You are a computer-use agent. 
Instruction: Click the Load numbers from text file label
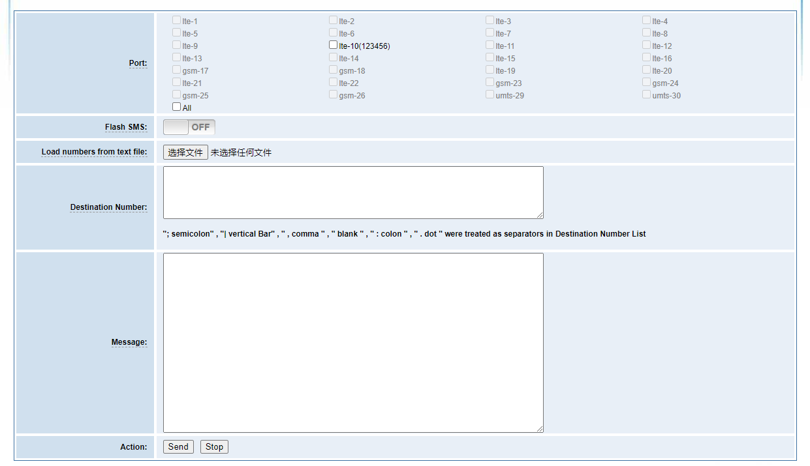coord(94,152)
